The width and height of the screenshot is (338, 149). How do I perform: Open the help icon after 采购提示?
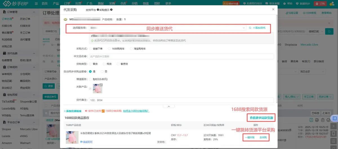(112, 10)
